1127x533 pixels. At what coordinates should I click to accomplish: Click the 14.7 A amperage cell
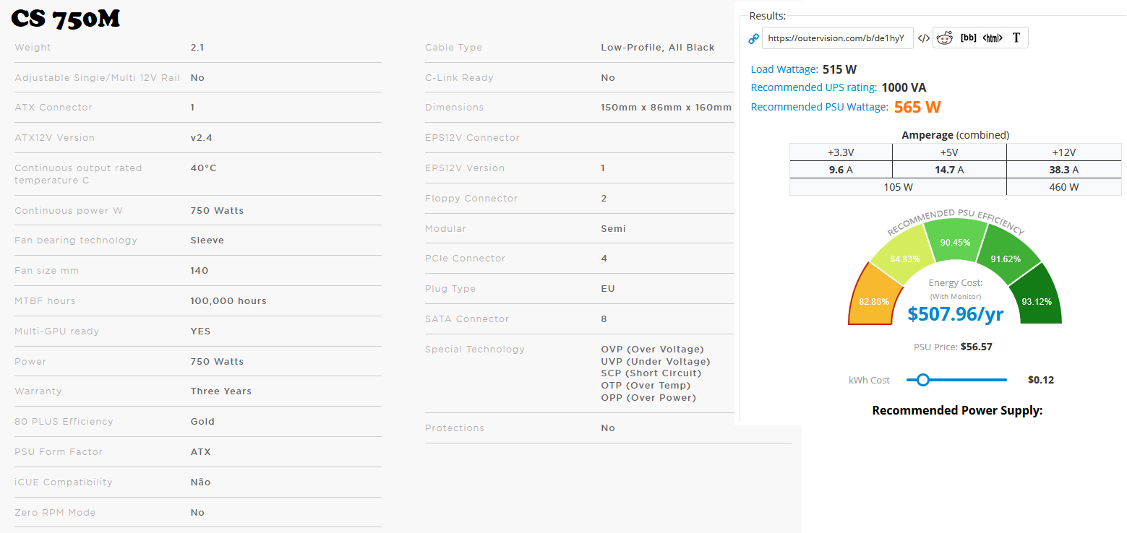point(949,170)
